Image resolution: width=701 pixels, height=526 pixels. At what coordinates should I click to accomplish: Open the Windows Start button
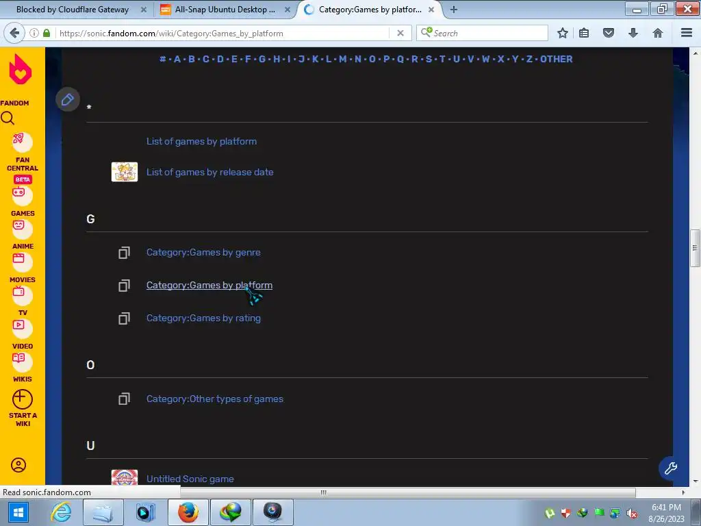point(18,512)
